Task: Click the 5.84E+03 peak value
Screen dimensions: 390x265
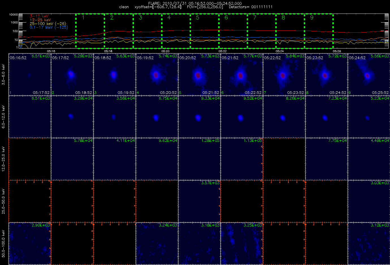Action: tap(295, 56)
